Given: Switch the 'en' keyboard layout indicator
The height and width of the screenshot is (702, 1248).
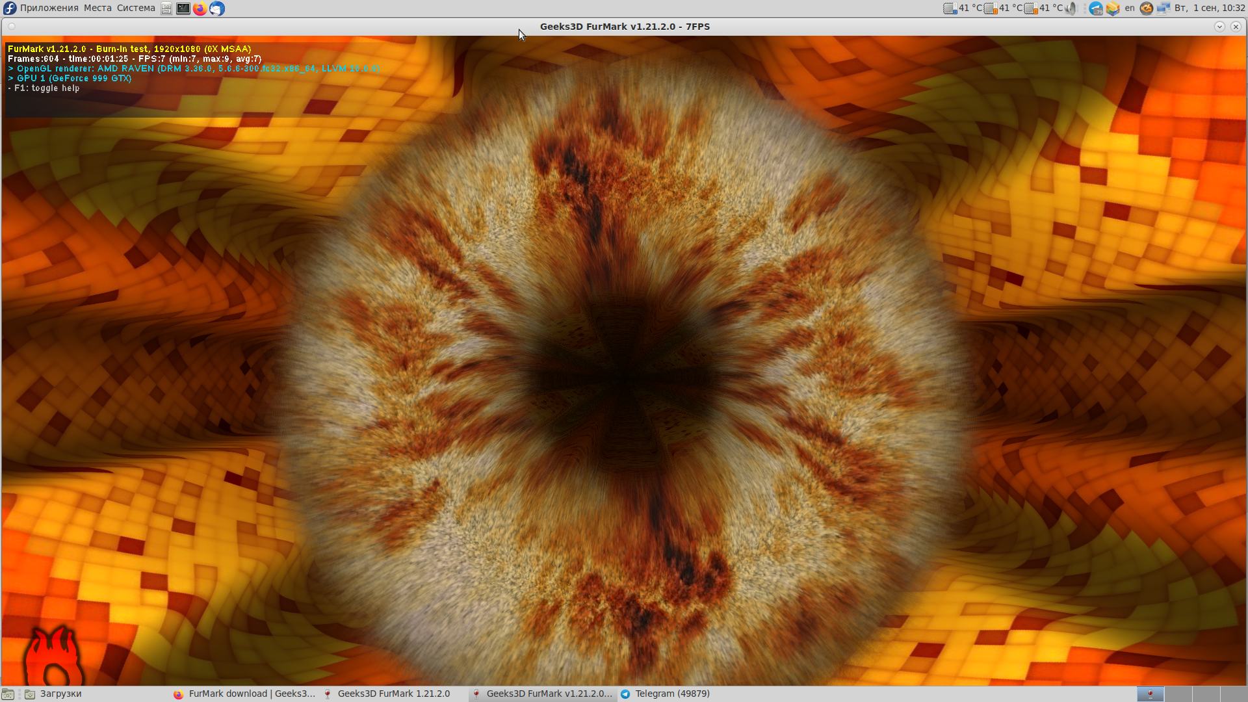Looking at the screenshot, I should point(1130,8).
